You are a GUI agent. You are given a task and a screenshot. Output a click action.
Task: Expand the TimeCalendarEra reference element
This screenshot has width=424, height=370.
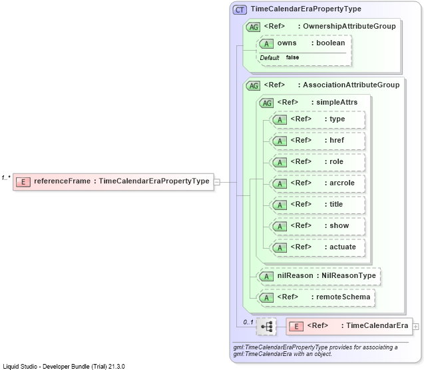pos(415,327)
